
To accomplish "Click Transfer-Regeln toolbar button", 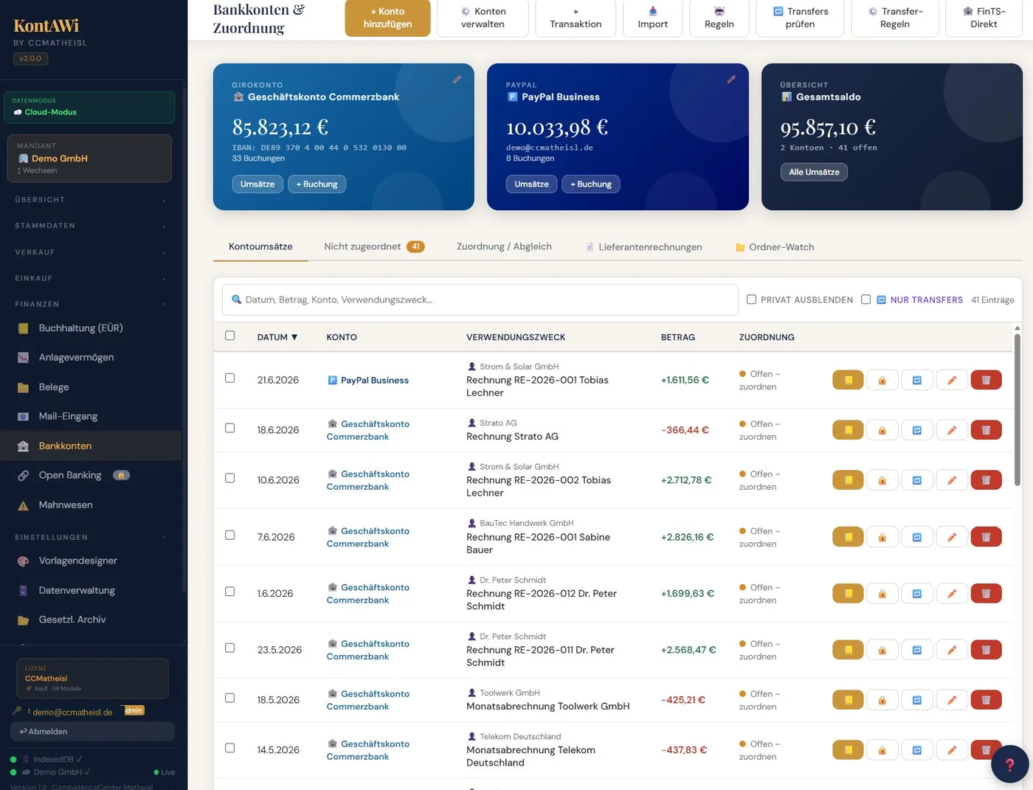I will coord(895,18).
